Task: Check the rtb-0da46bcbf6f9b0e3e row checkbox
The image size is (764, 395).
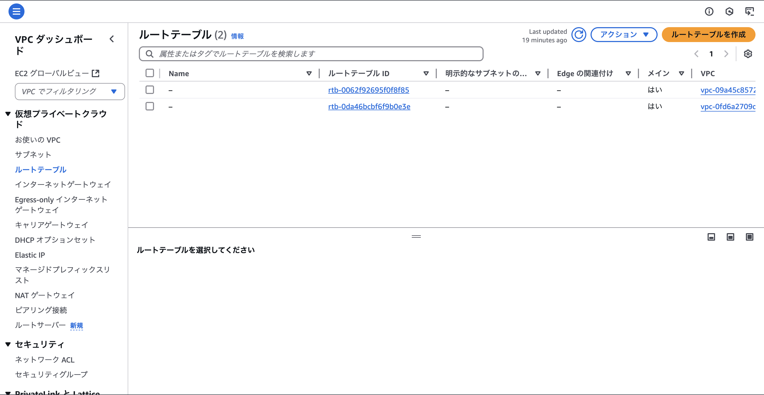Action: click(x=150, y=106)
